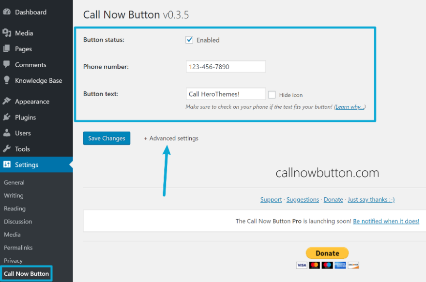Select Call Now Button in Settings submenu
This screenshot has width=426, height=282.
pos(26,273)
